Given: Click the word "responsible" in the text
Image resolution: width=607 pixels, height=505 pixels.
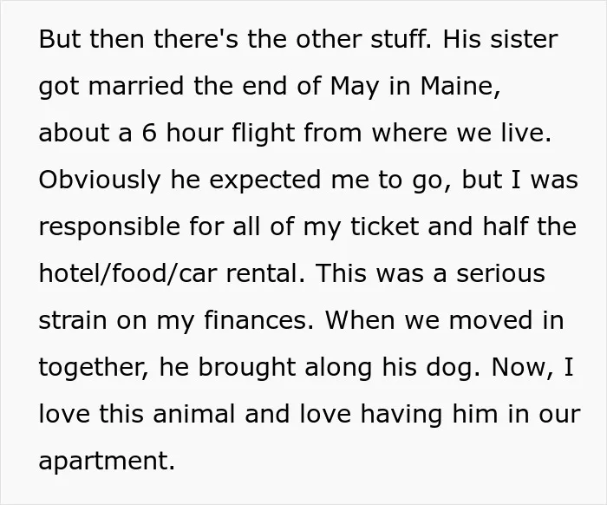Looking at the screenshot, I should 109,227.
